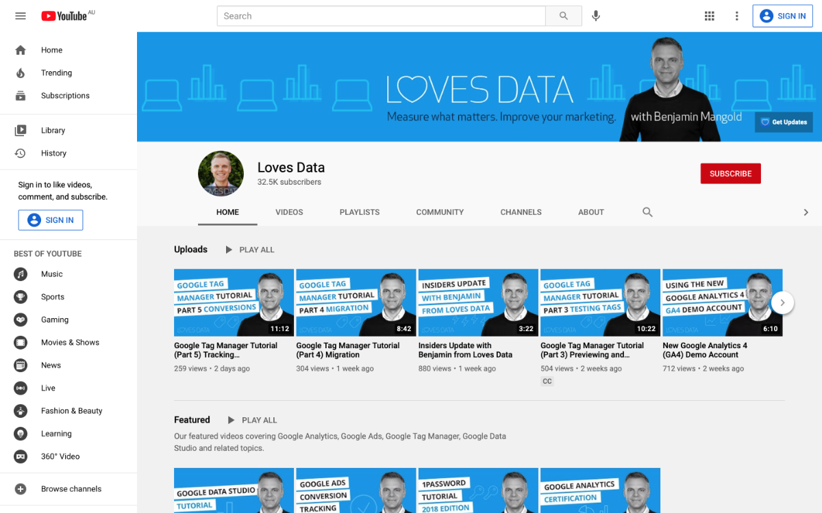Open the Community tab

[440, 212]
